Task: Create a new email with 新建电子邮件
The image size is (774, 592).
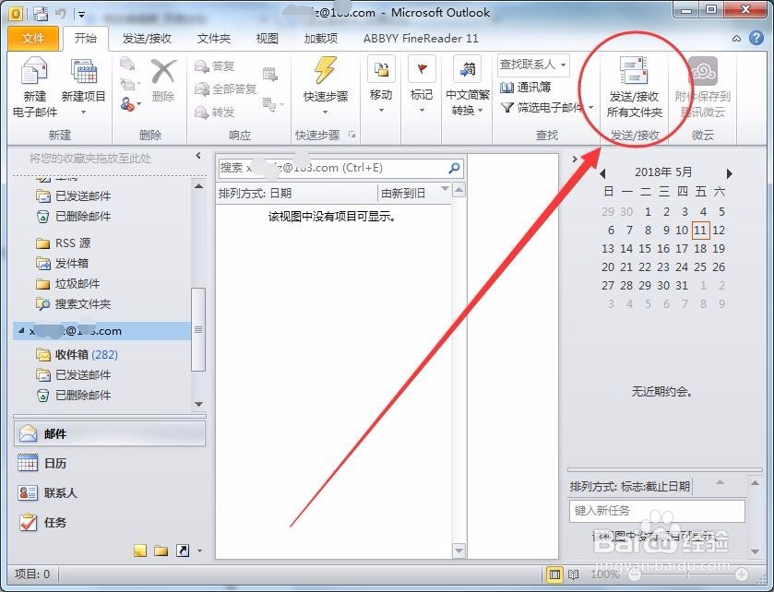Action: pyautogui.click(x=34, y=88)
